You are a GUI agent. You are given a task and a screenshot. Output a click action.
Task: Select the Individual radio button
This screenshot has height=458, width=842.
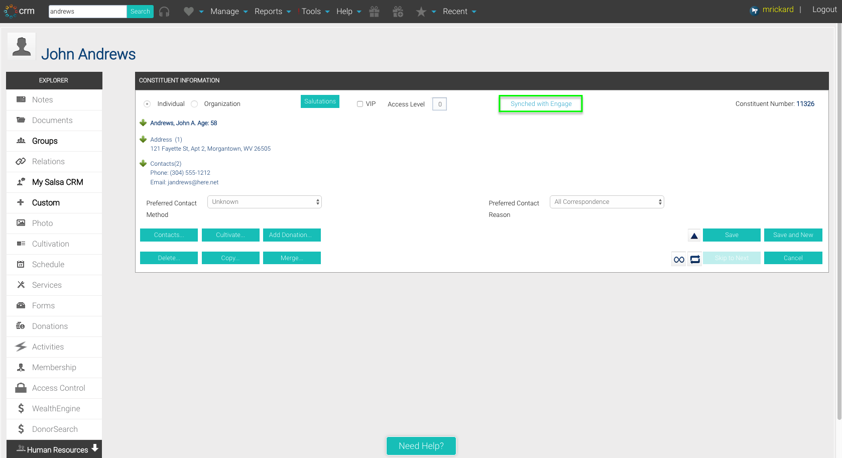tap(147, 104)
